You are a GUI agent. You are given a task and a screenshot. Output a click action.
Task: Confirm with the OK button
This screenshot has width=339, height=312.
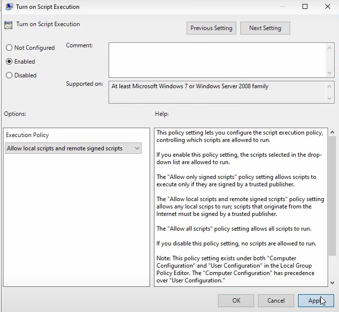(x=236, y=301)
